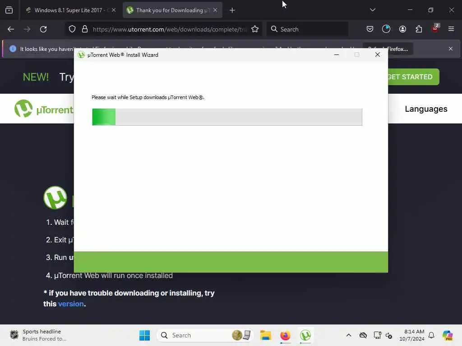
Task: Click the display network tray icon
Action: (x=377, y=335)
